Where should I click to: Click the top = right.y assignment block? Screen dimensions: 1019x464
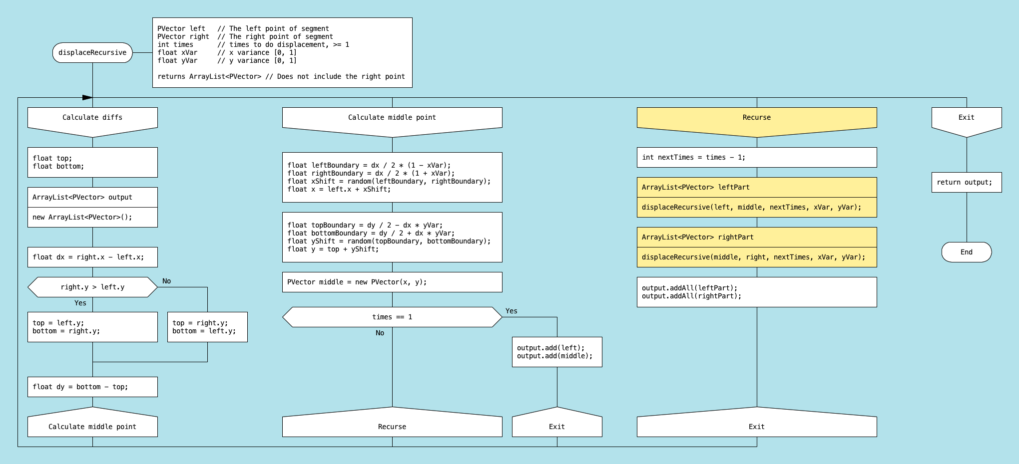click(207, 327)
